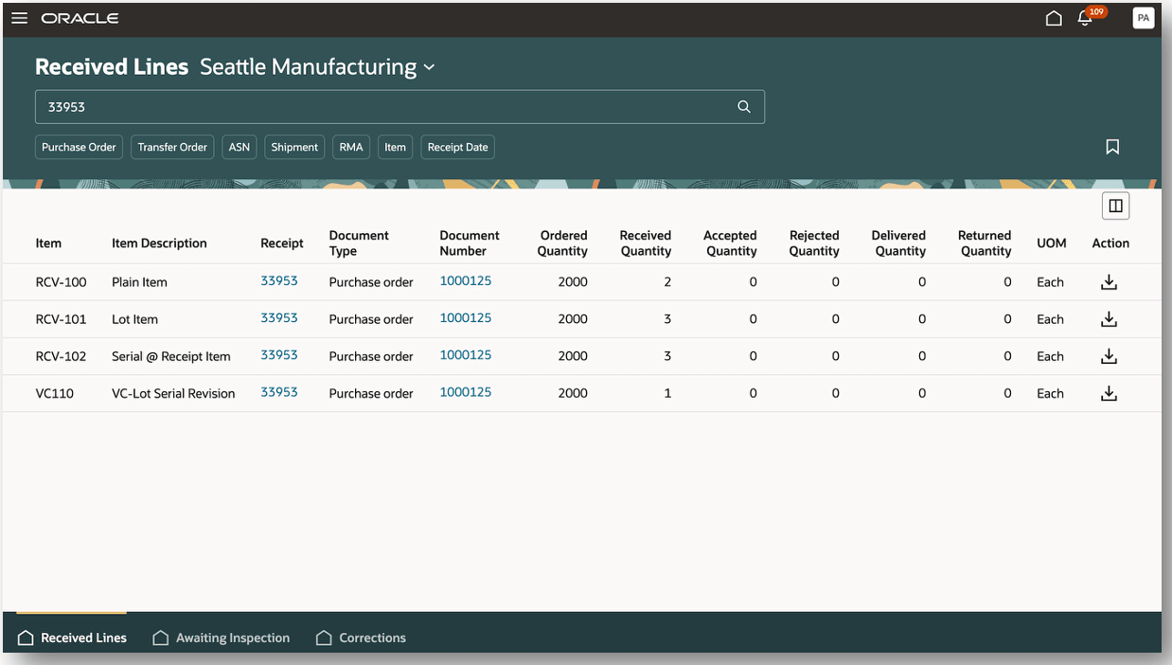Toggle the RMA filter chip
The image size is (1172, 665).
pyautogui.click(x=351, y=147)
